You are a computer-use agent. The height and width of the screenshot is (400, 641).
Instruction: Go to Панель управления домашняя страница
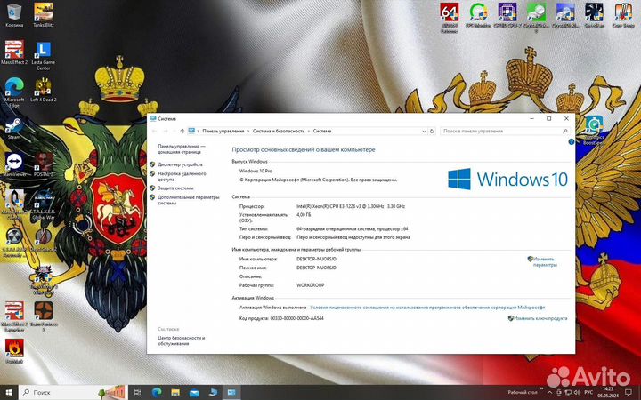click(x=182, y=148)
